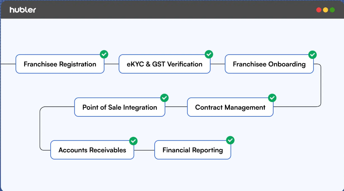Click the green checkmark on Franchisee Registration
Image resolution: width=344 pixels, height=191 pixels.
click(104, 54)
